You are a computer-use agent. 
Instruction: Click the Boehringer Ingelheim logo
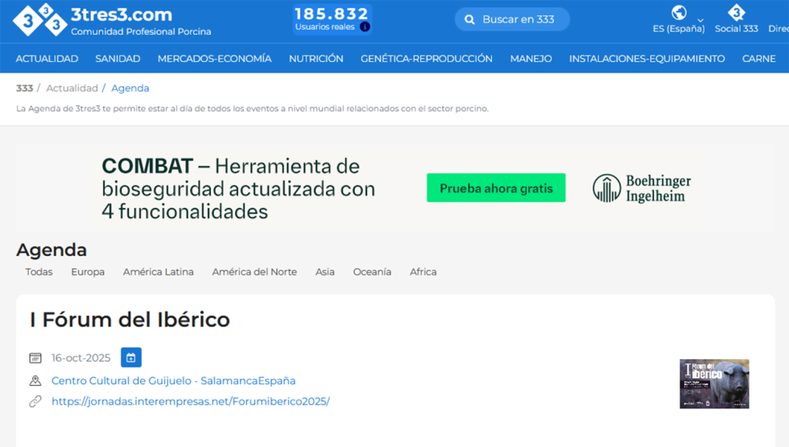point(642,188)
